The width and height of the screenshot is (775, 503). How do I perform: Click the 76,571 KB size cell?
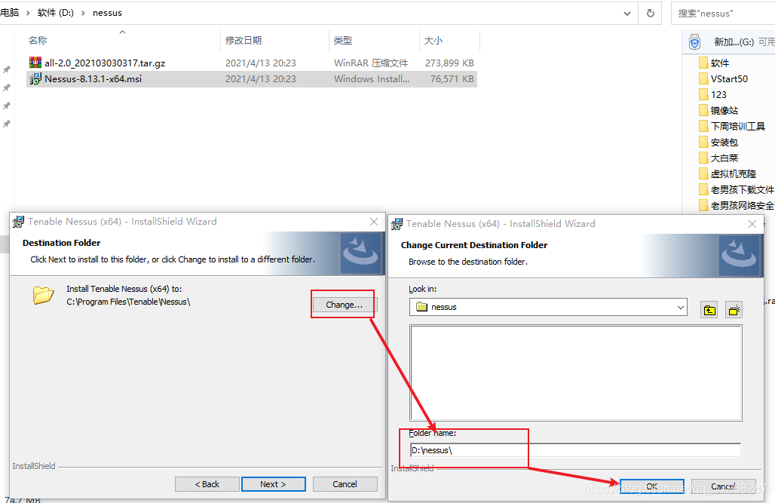[x=452, y=78]
